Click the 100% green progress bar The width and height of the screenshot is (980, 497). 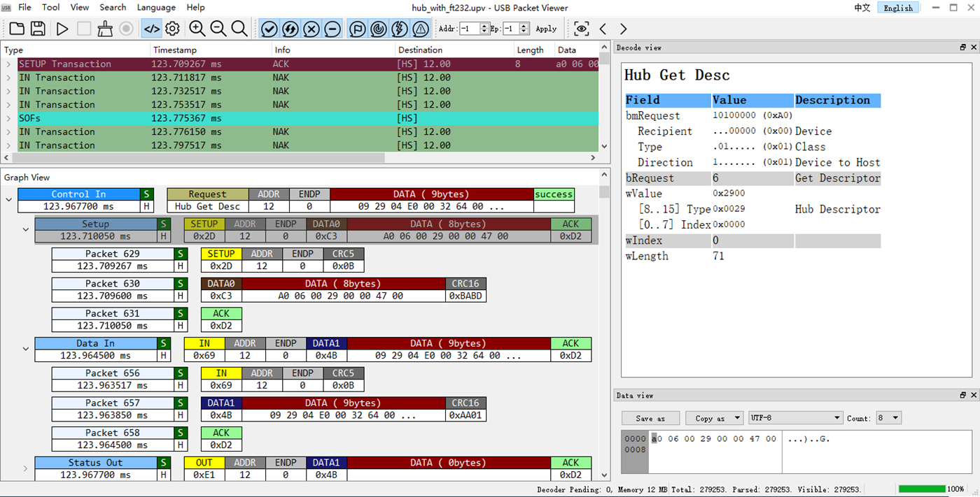pos(920,489)
